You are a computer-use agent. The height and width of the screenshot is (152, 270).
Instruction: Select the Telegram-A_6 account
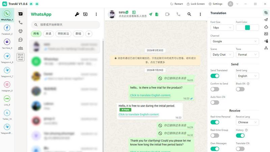pyautogui.click(x=7, y=58)
